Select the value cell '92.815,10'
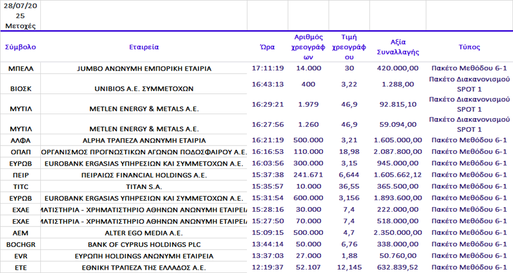 click(398, 104)
